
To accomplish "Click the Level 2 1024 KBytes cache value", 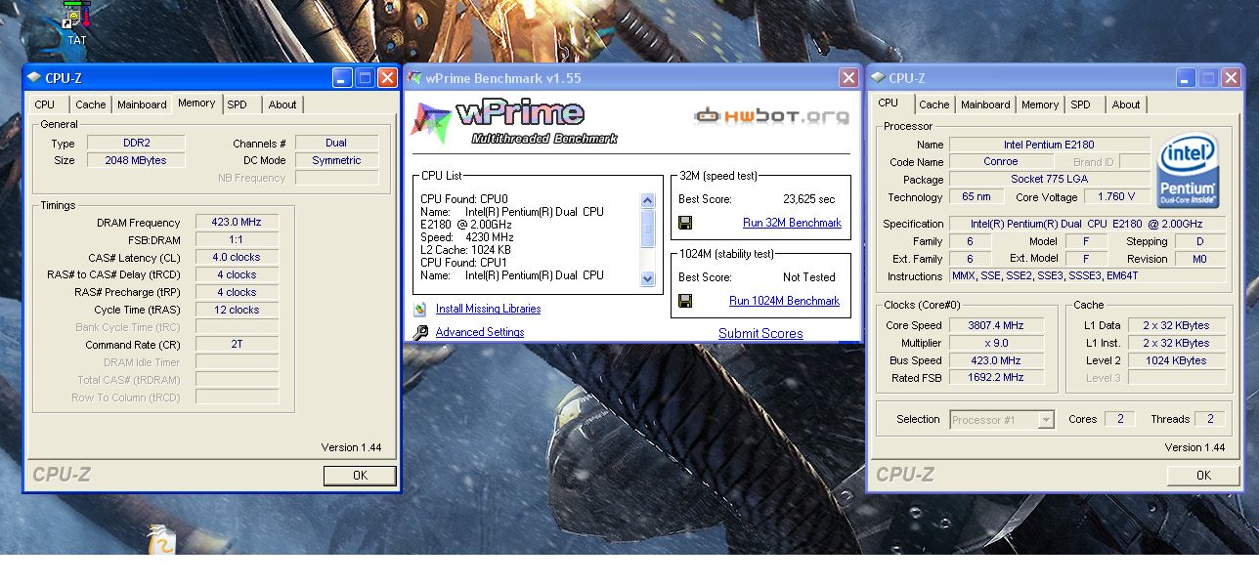I will 1177,360.
